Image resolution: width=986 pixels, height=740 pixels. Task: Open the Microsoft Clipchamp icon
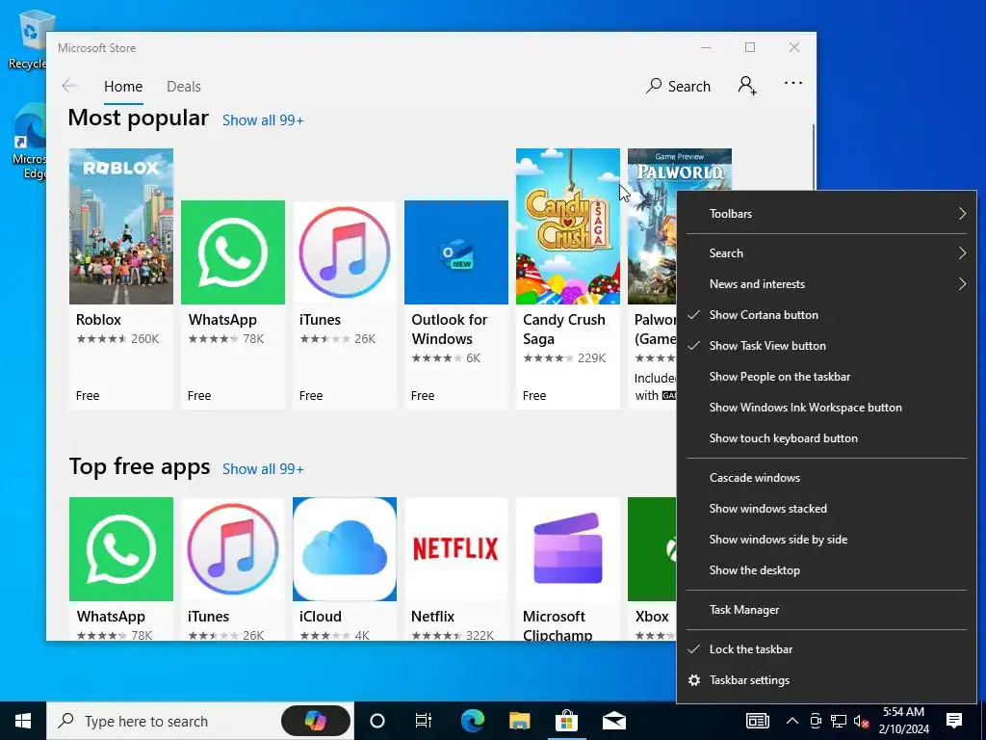click(568, 548)
